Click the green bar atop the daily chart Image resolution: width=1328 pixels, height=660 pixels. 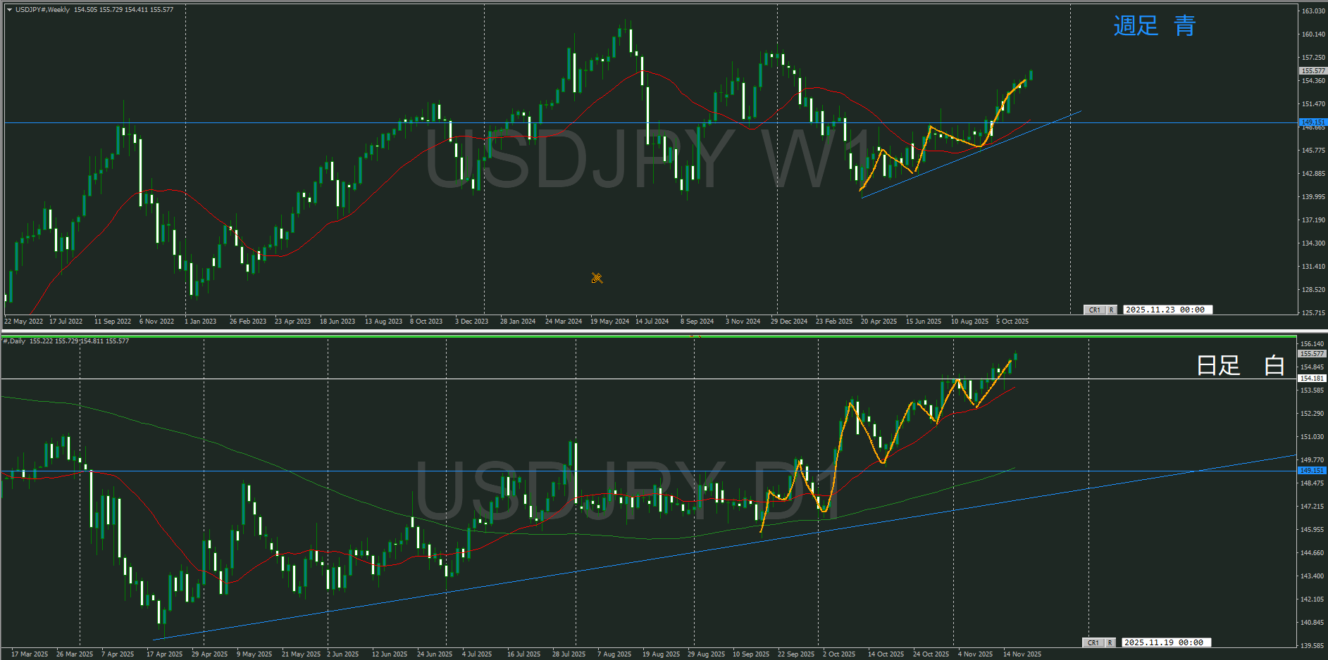click(x=648, y=337)
